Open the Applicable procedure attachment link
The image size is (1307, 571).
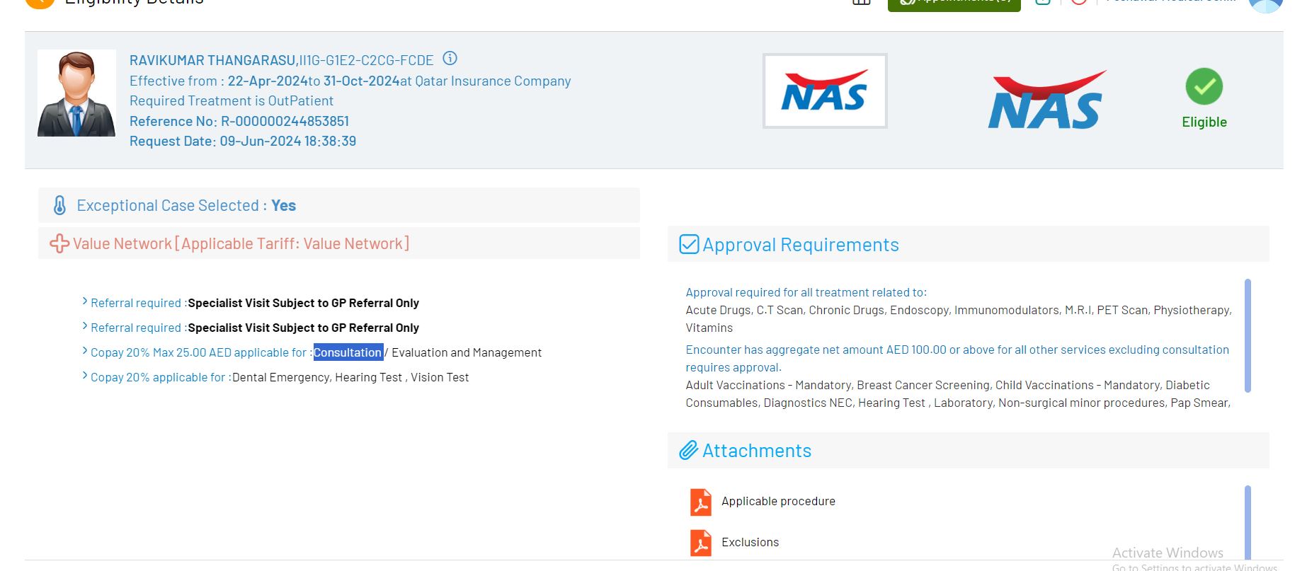point(778,502)
